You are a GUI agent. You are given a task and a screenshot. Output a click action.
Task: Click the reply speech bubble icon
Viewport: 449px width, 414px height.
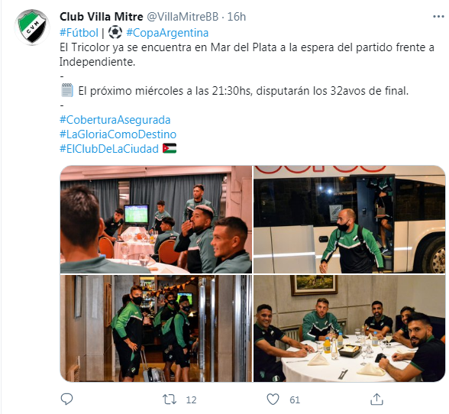(x=66, y=399)
